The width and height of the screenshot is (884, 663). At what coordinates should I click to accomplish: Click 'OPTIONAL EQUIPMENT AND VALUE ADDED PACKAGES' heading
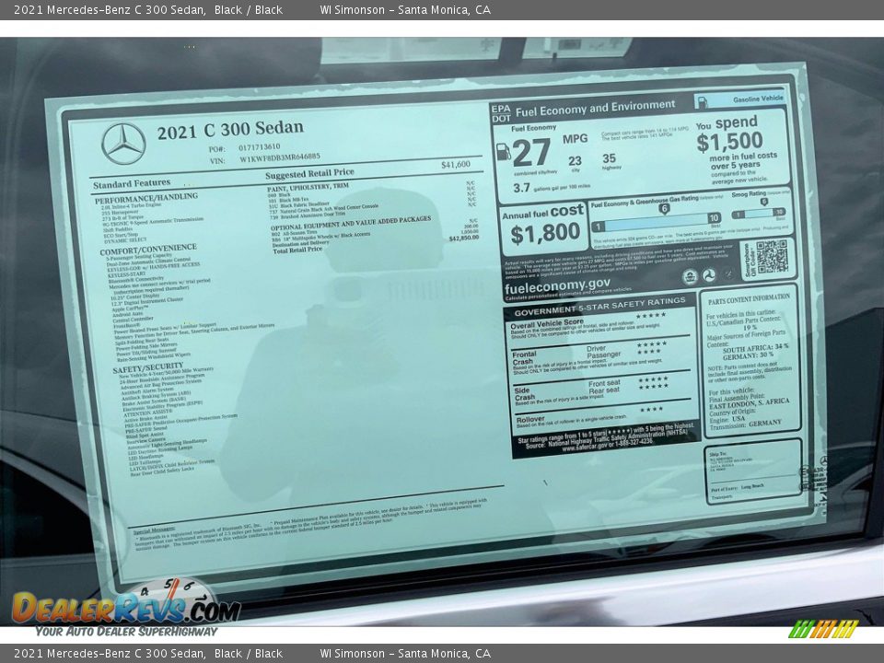click(x=351, y=223)
